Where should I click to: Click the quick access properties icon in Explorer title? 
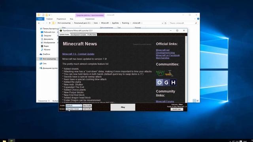(x=43, y=15)
